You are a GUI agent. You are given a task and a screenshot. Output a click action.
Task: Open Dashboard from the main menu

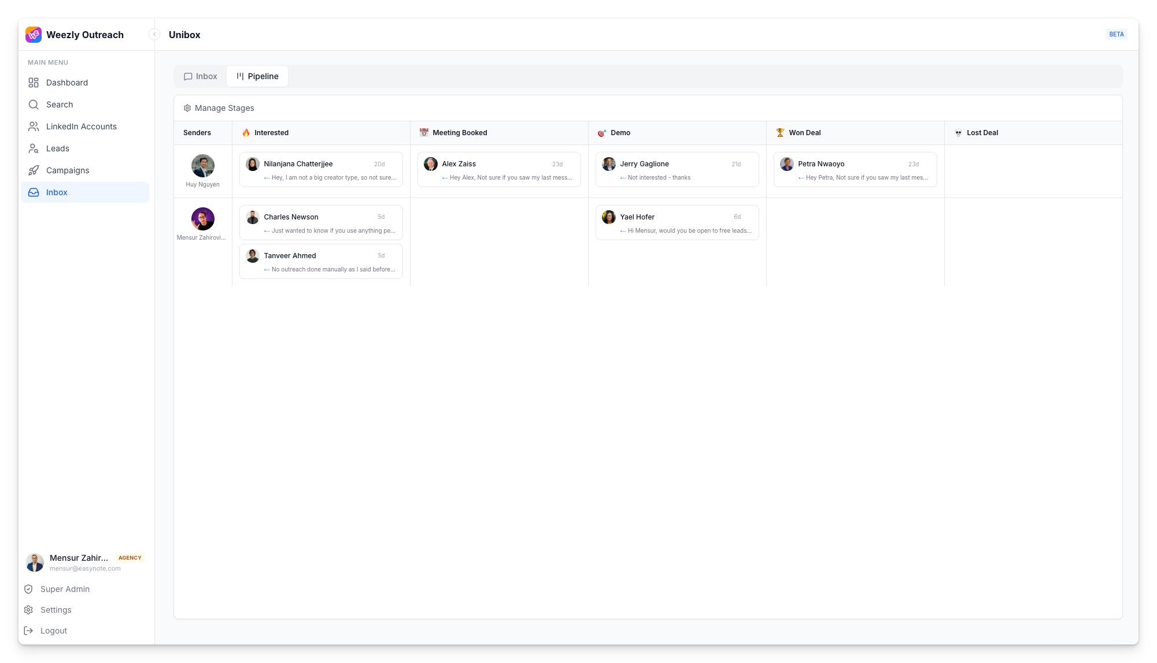point(85,83)
